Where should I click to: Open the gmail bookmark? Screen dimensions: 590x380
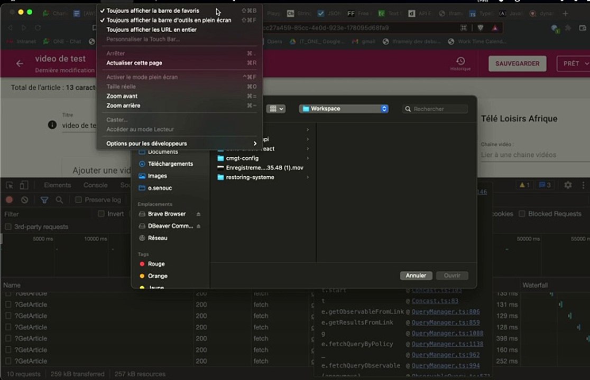364,41
